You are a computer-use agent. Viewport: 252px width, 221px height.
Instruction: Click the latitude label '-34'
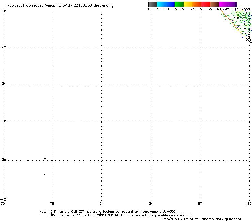(3, 84)
